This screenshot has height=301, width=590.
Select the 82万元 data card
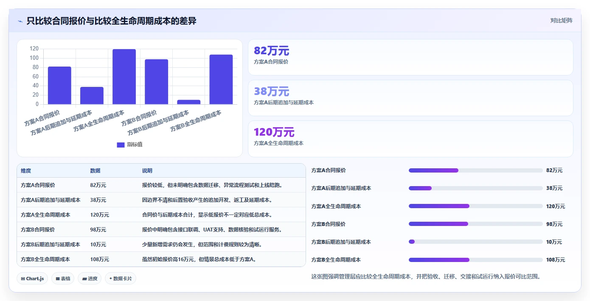click(x=410, y=57)
